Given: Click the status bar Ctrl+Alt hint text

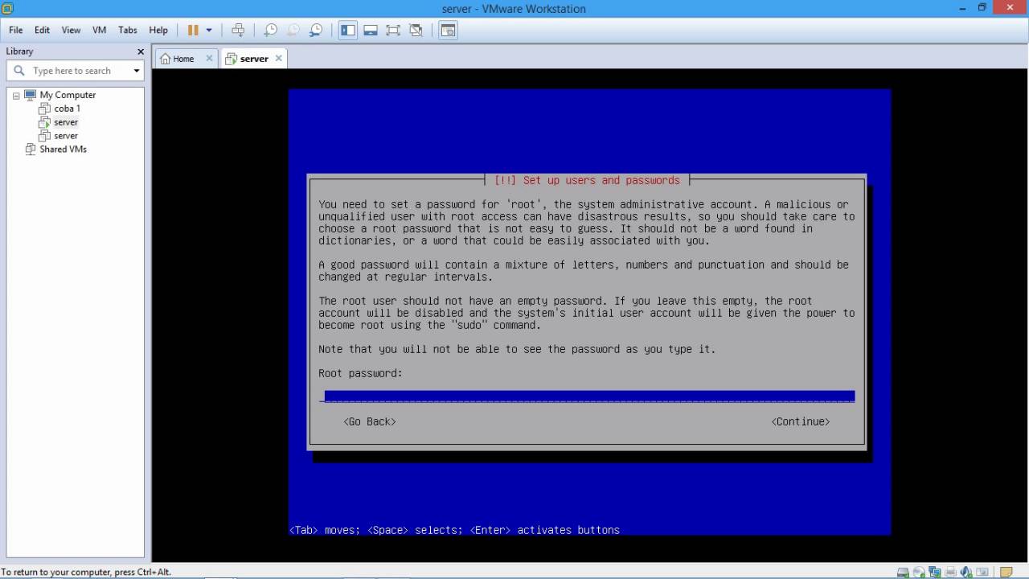Looking at the screenshot, I should 86,572.
